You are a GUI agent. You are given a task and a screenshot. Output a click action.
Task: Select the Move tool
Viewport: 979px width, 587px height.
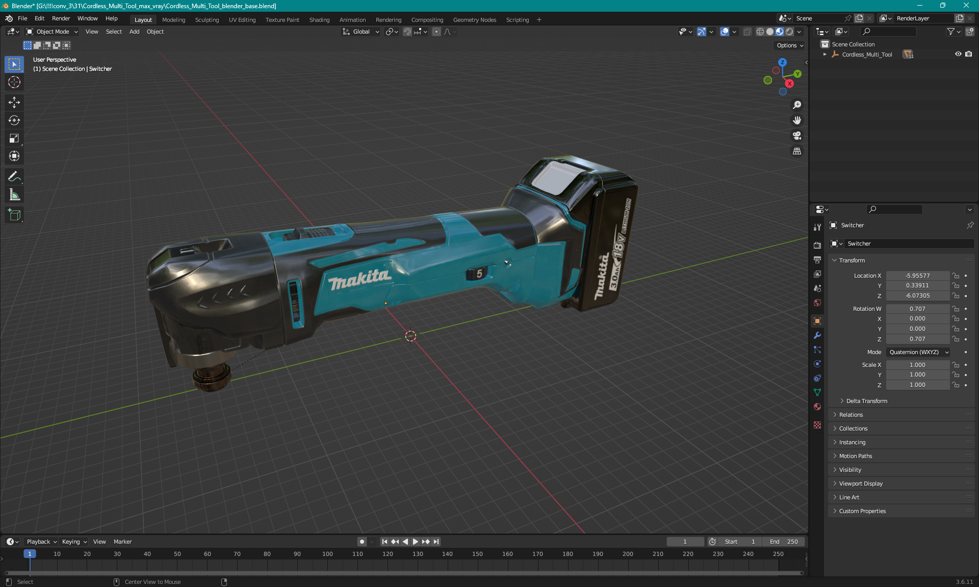pos(14,102)
